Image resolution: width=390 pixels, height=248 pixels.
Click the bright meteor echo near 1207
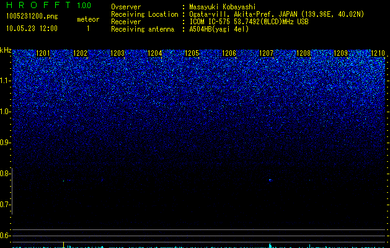click(x=270, y=180)
